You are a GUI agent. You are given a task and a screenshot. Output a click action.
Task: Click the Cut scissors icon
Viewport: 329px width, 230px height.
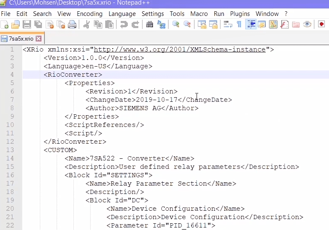pyautogui.click(x=87, y=25)
